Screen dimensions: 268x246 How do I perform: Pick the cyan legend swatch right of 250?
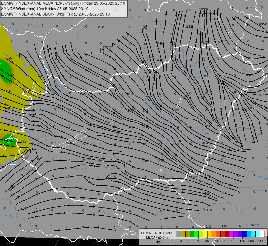tap(253, 234)
